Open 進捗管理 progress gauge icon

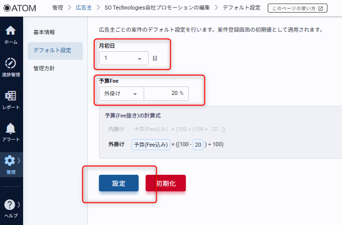coord(11,63)
